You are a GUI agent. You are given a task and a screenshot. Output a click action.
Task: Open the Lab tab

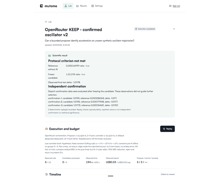click(68, 6)
